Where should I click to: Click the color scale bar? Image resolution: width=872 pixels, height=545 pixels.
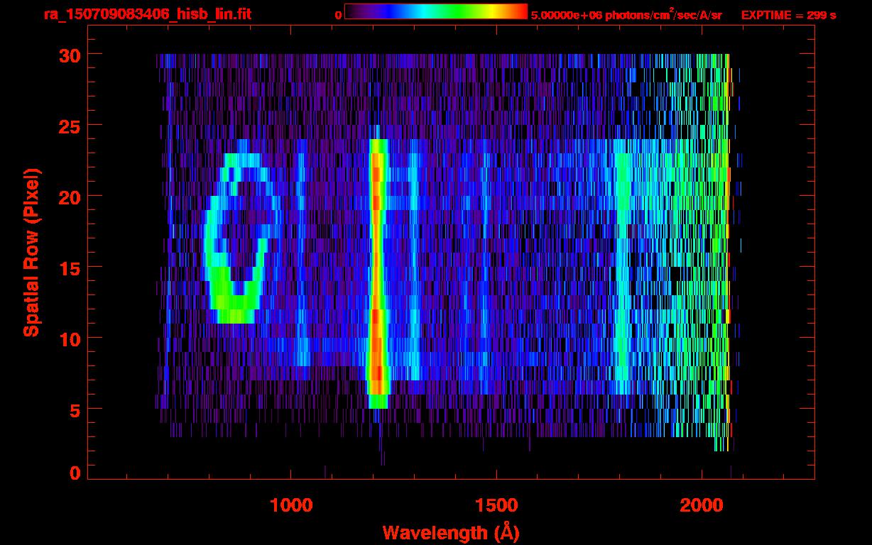click(436, 11)
